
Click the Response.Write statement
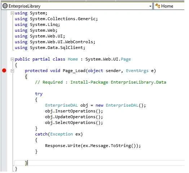tap(93, 146)
